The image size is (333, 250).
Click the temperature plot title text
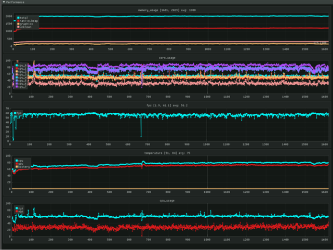coord(167,153)
